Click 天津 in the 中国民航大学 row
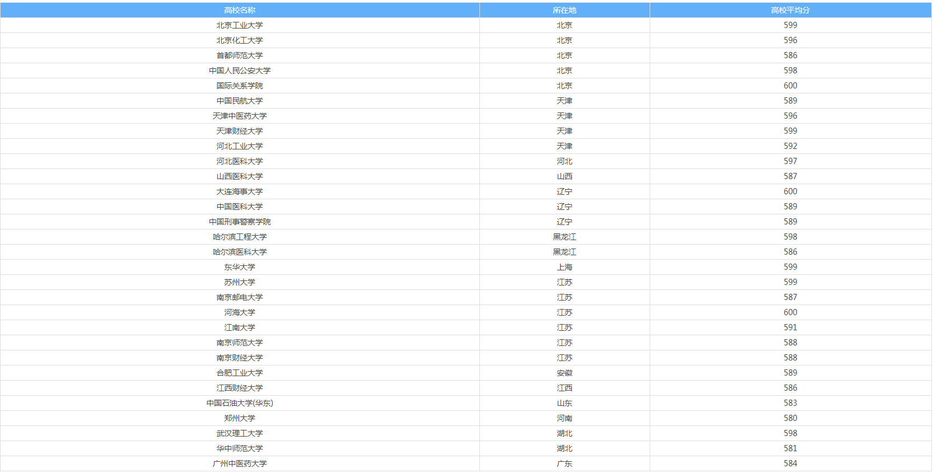The image size is (933, 473). point(565,101)
